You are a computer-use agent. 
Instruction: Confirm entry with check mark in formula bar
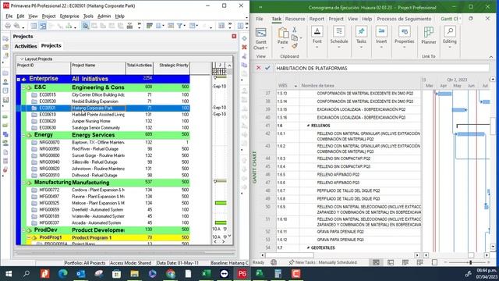click(267, 68)
